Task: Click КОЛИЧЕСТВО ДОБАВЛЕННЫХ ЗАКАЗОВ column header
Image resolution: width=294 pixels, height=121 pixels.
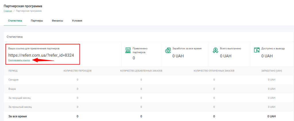Action: point(141,70)
